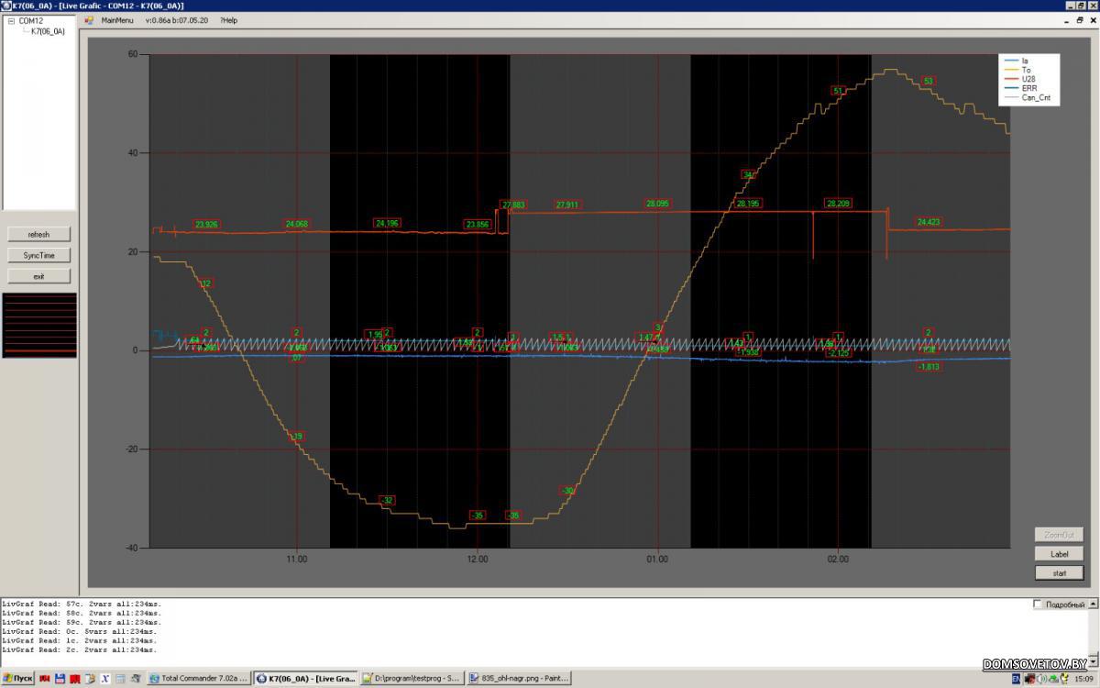Click the 12 temperature label on falling curve
Image resolution: width=1100 pixels, height=688 pixels.
206,283
